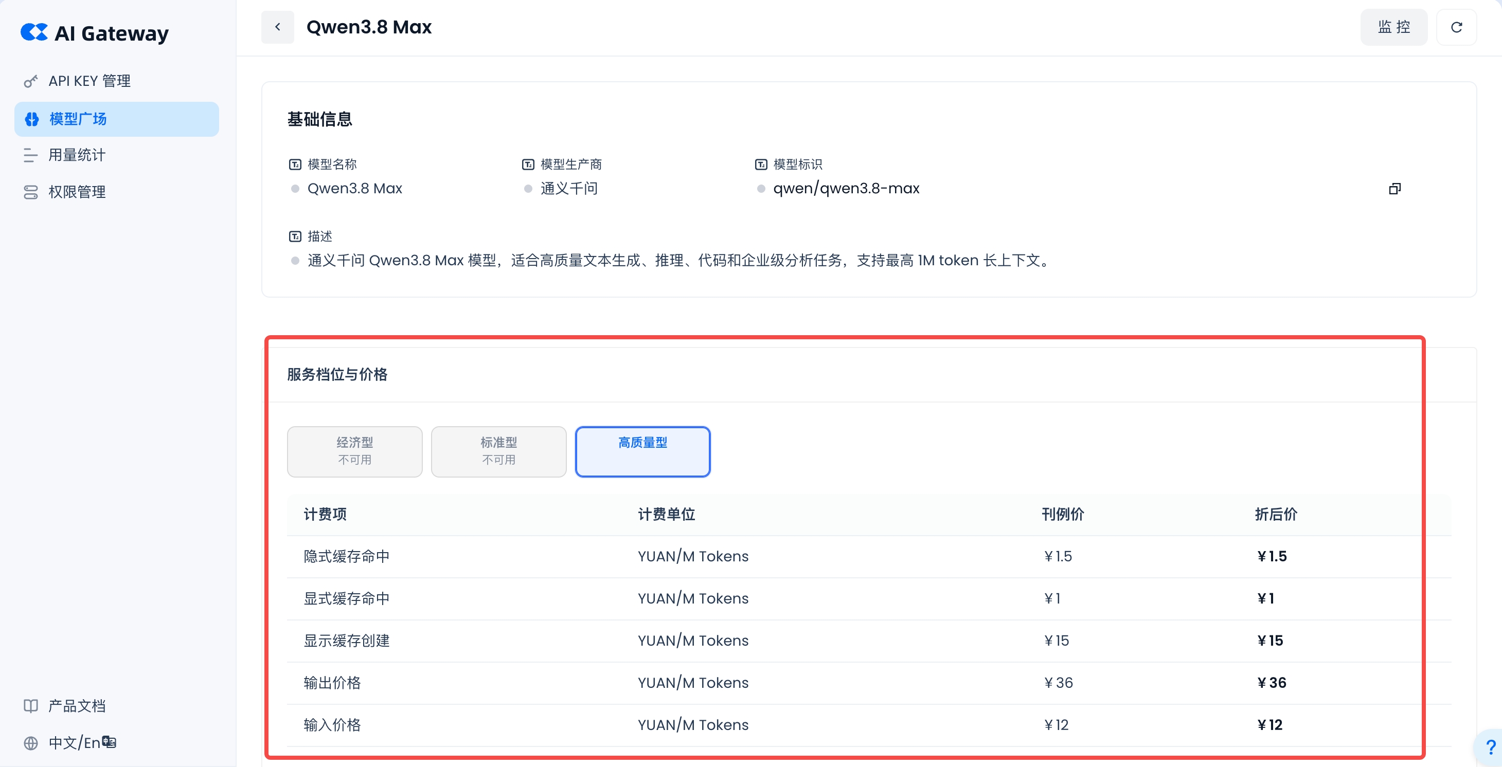Click the Qwen3.8 Max page title

pos(368,27)
